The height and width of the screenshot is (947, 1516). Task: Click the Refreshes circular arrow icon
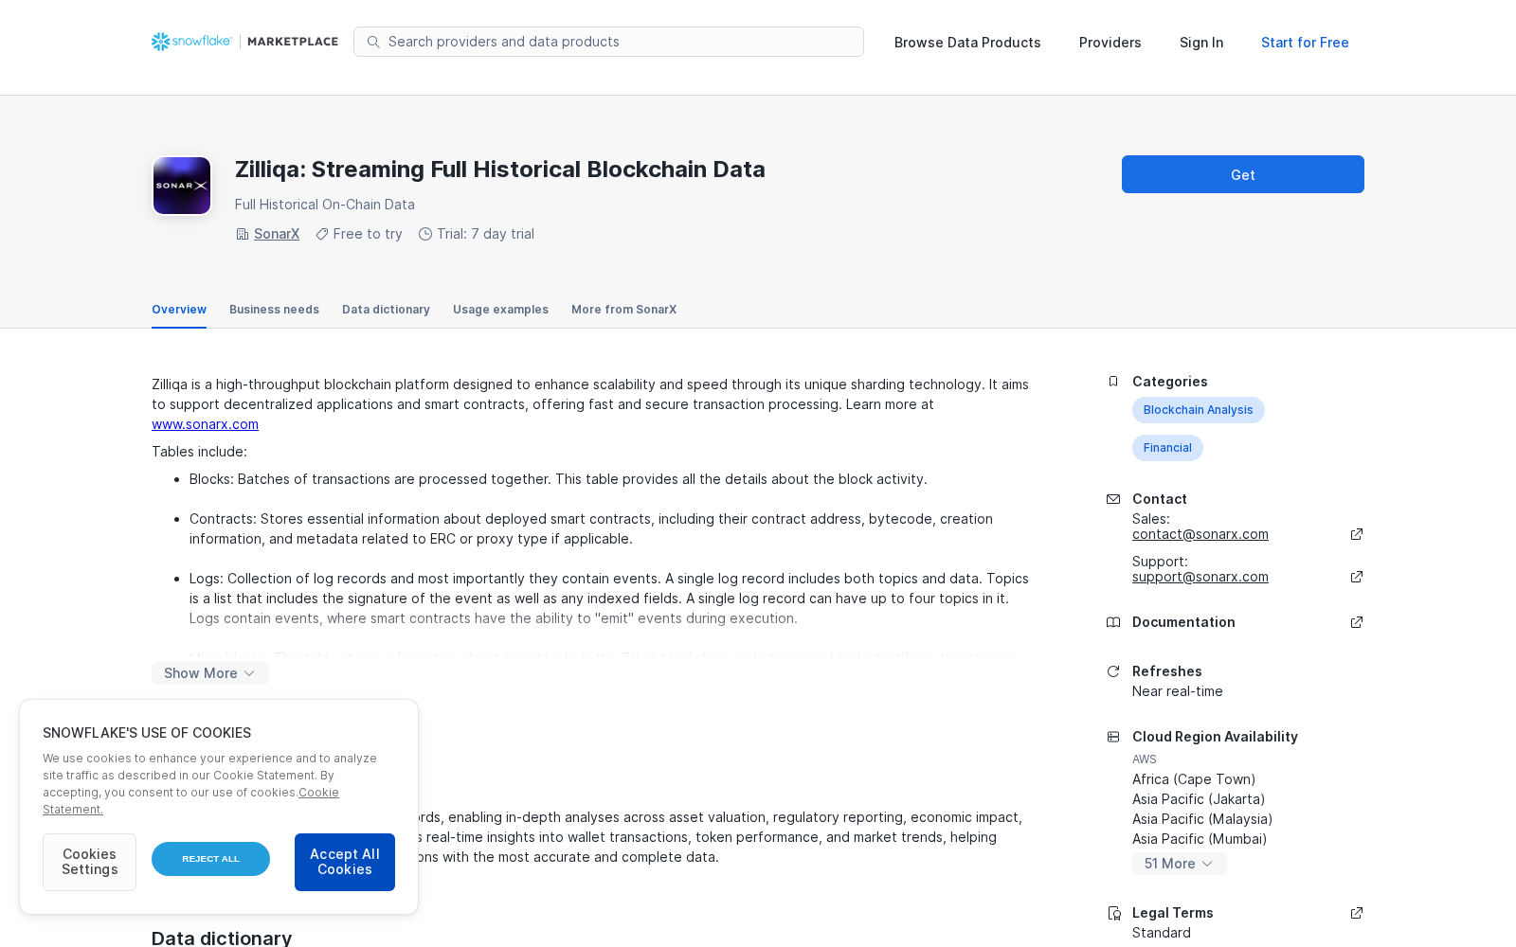coord(1113,671)
